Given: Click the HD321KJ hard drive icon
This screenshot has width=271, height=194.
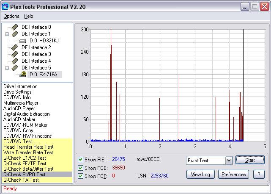Looking at the screenshot, I should 23,41.
